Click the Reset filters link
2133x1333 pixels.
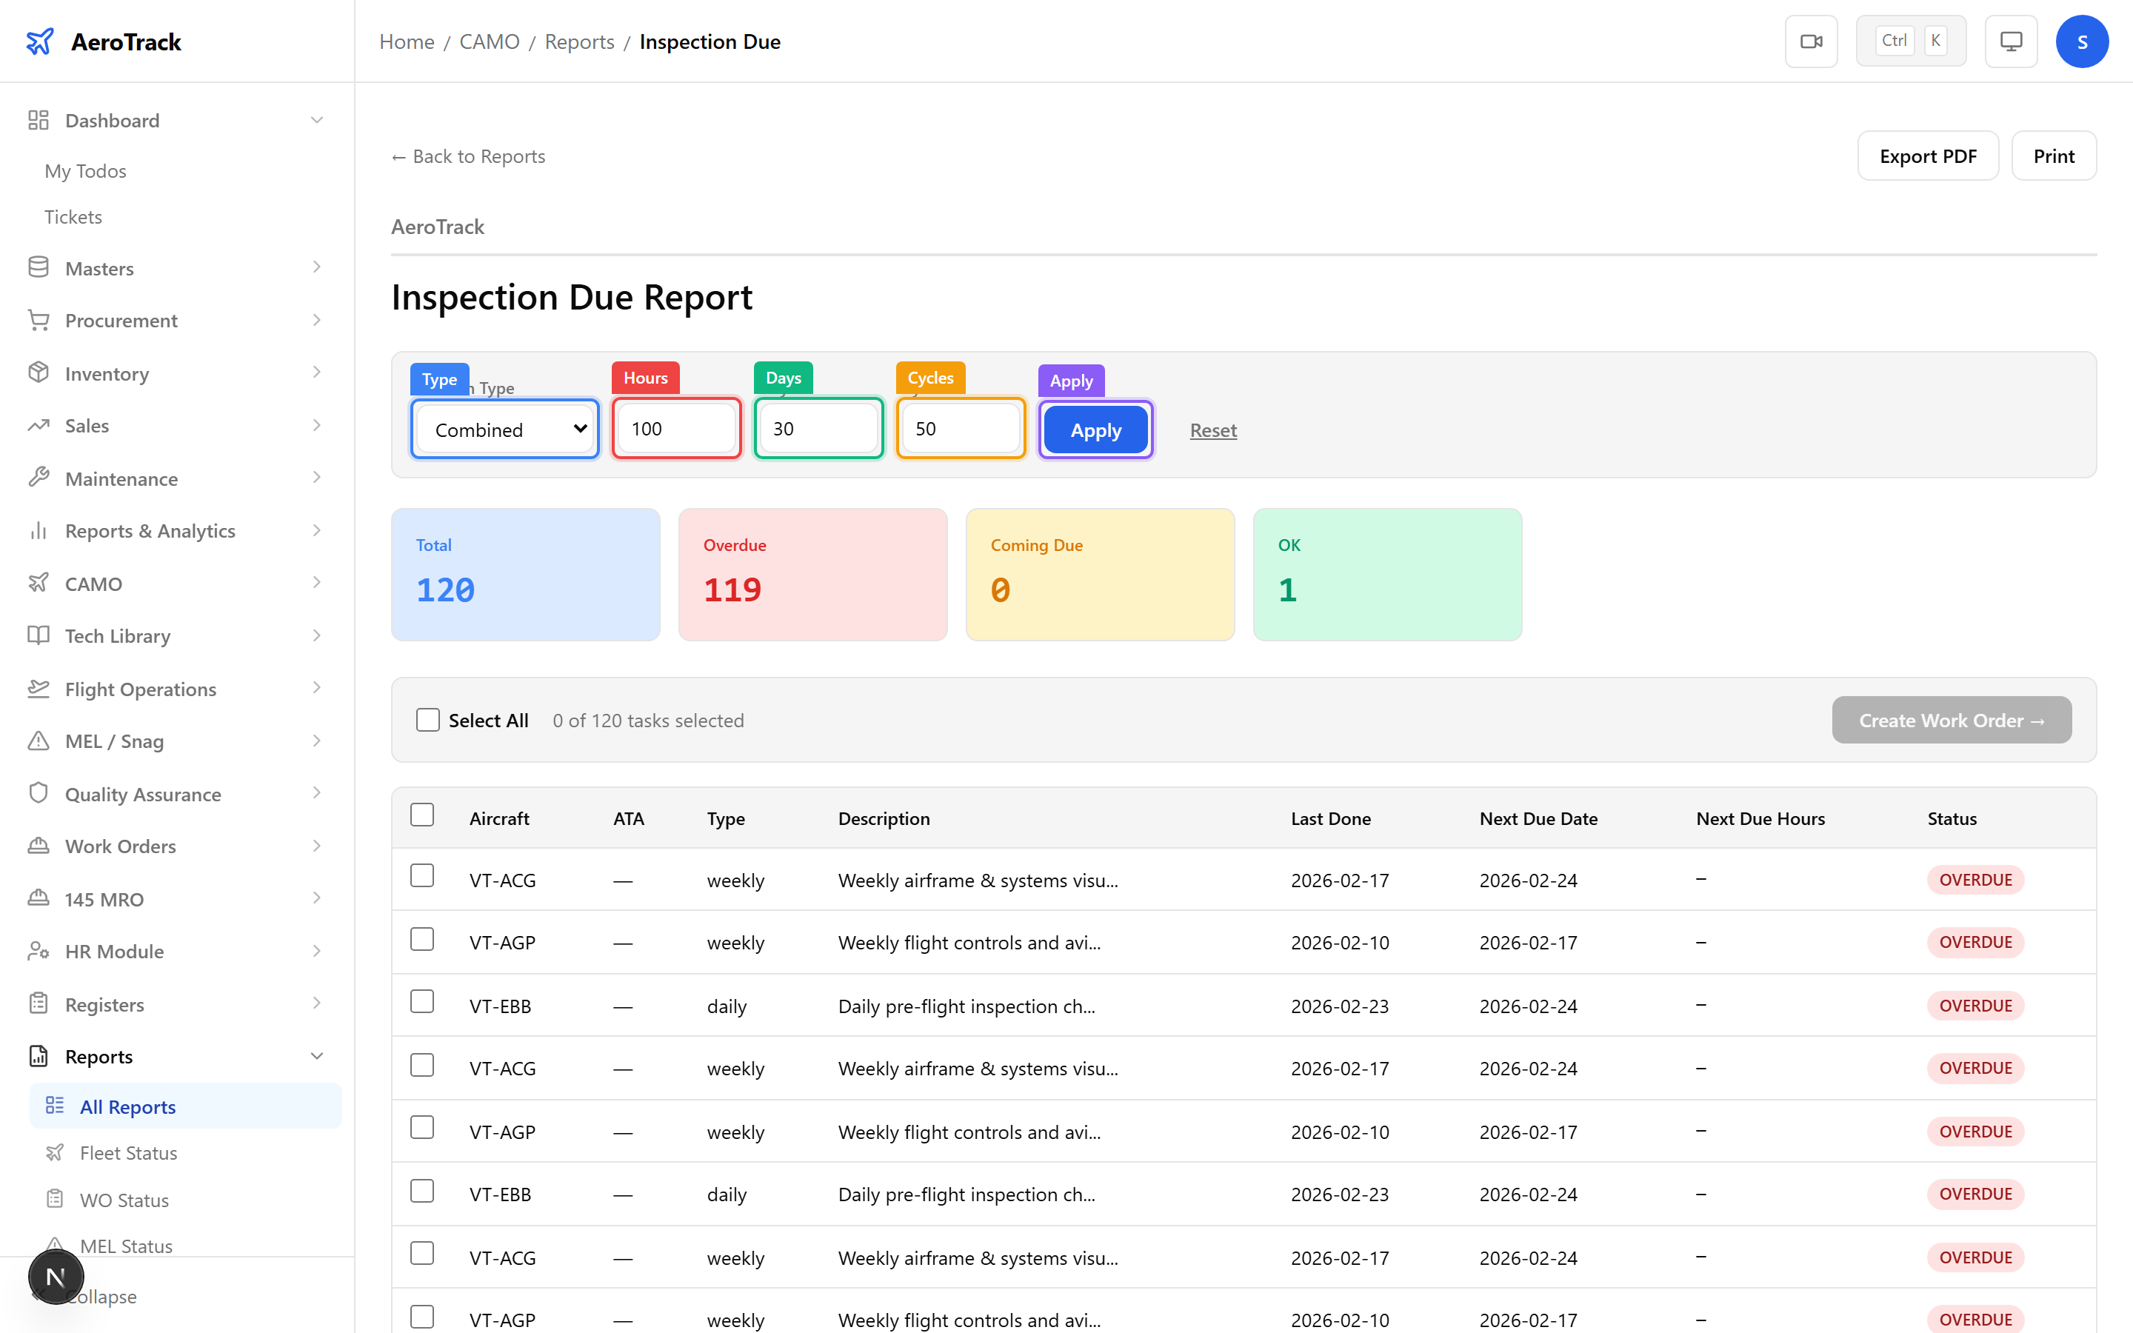coord(1213,430)
